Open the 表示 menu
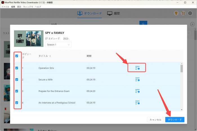The height and width of the screenshot is (131, 197). [x=19, y=7]
